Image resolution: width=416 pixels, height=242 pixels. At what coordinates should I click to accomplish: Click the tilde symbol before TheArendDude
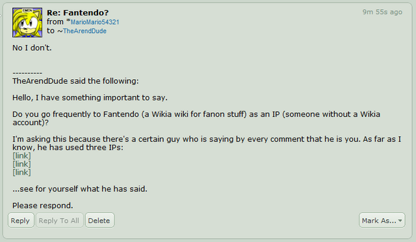click(x=60, y=31)
